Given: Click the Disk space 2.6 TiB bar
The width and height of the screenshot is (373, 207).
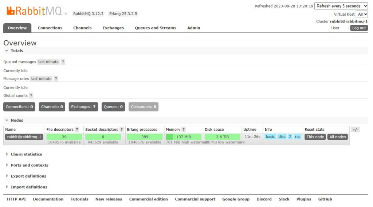Looking at the screenshot, I should coord(223,137).
